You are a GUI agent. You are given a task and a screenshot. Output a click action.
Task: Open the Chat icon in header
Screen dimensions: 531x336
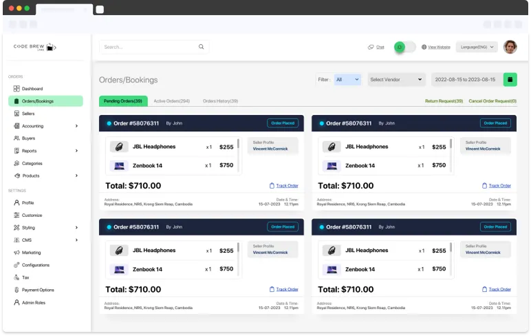(x=371, y=47)
